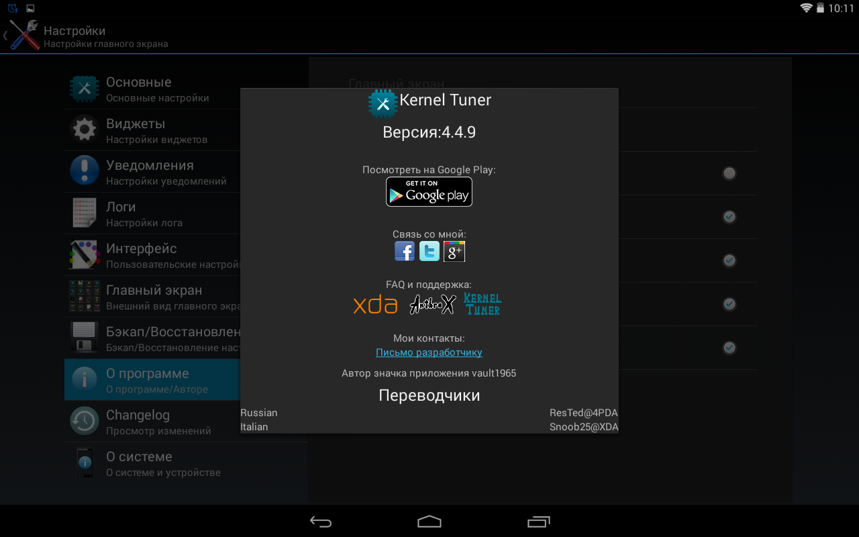Open Changelog via its clock icon
This screenshot has height=537, width=859.
pyautogui.click(x=85, y=422)
